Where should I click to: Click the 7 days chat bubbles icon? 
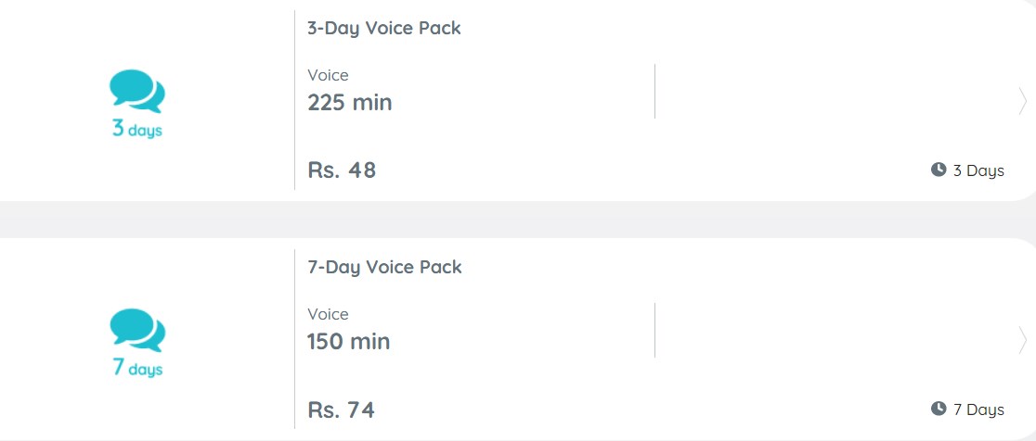pyautogui.click(x=136, y=330)
